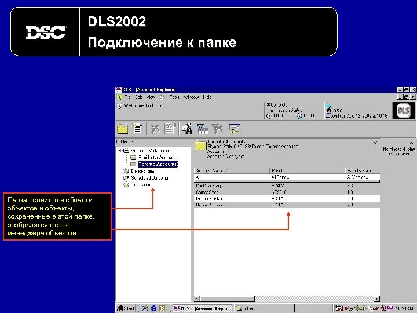Sort by the Panel Version column header
This screenshot has height=313, width=417.
point(362,170)
